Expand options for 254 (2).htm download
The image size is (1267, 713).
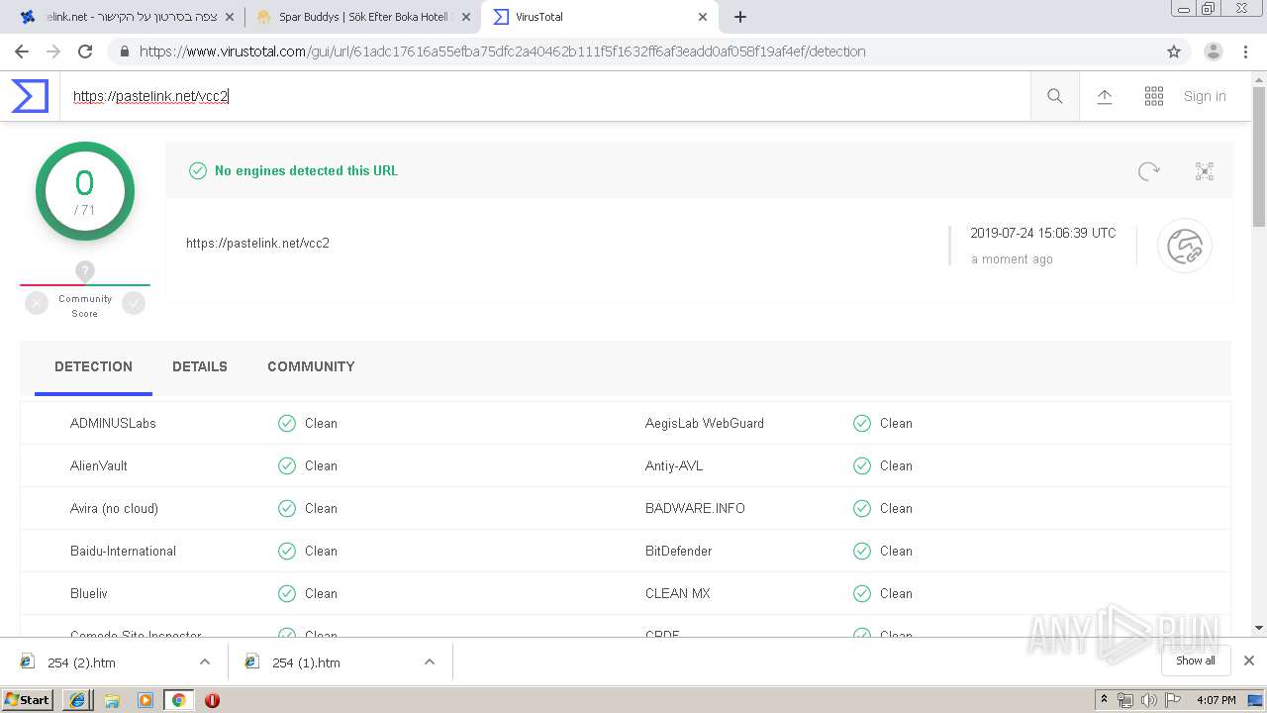pyautogui.click(x=205, y=662)
